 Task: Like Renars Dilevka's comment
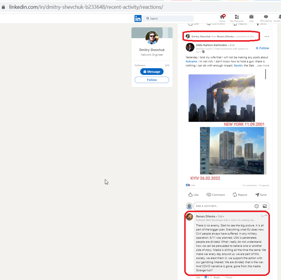(198, 277)
